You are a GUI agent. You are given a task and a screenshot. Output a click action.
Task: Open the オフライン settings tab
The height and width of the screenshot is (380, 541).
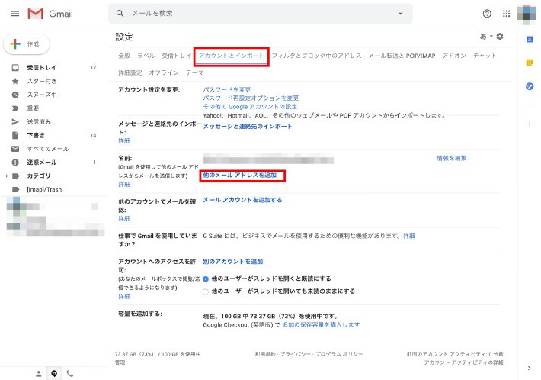pyautogui.click(x=164, y=72)
